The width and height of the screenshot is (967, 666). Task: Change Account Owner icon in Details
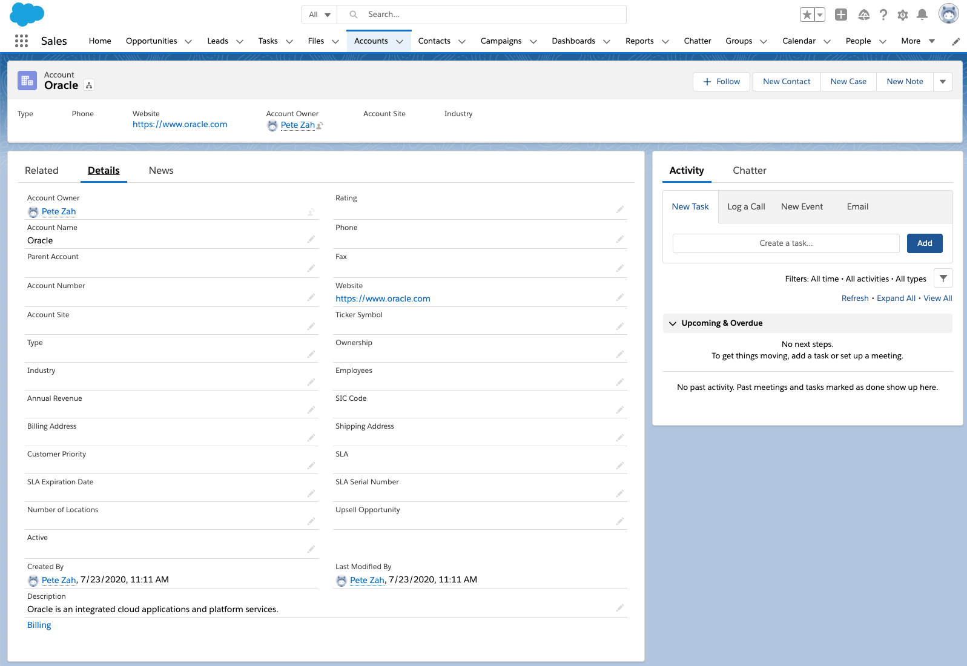point(311,212)
